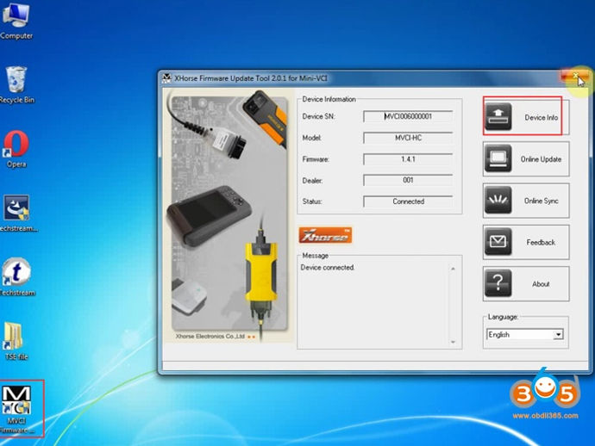
Task: Click the Firmware field showing 1.4.1
Action: pyautogui.click(x=408, y=159)
